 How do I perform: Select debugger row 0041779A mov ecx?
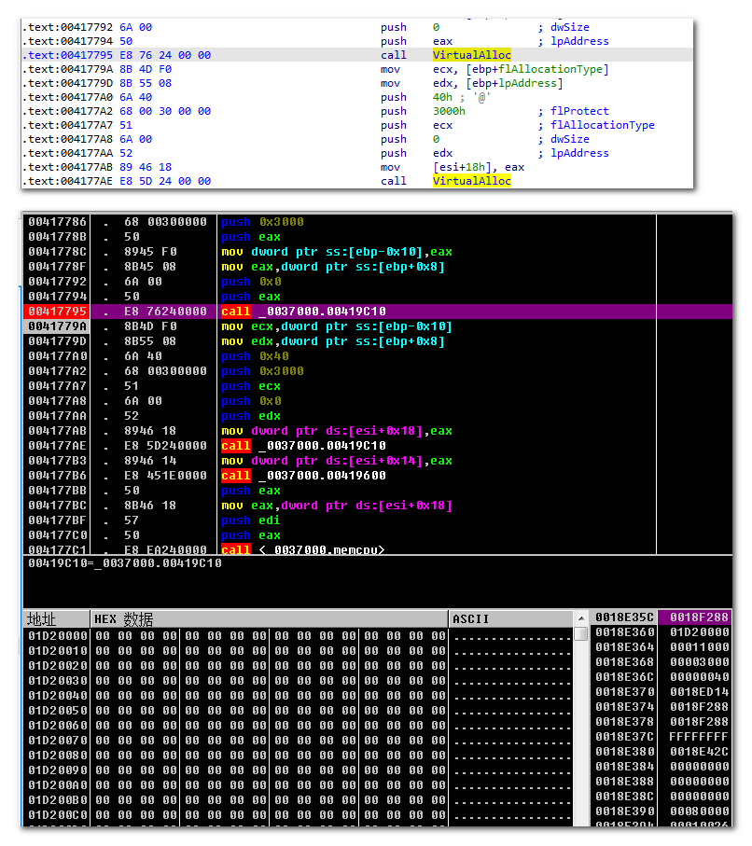pos(377,326)
